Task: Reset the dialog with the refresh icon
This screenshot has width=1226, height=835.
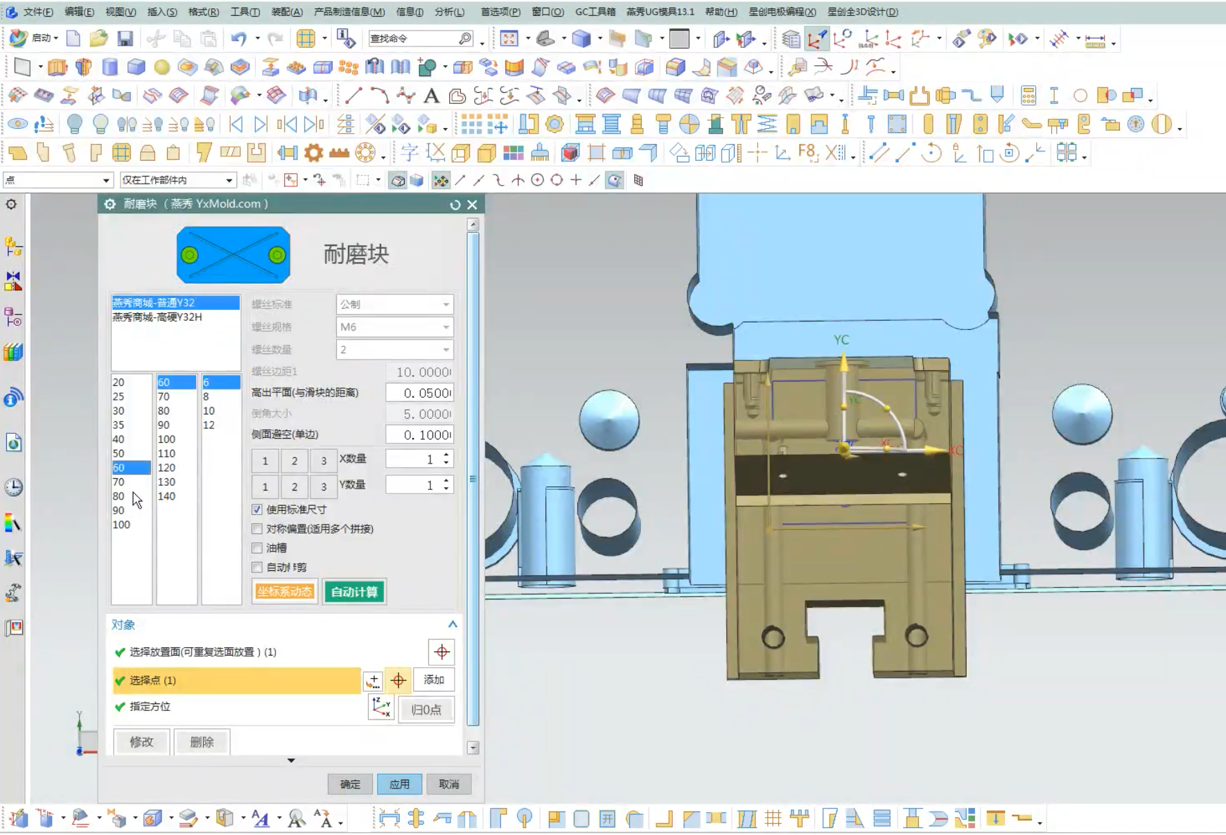Action: click(455, 204)
